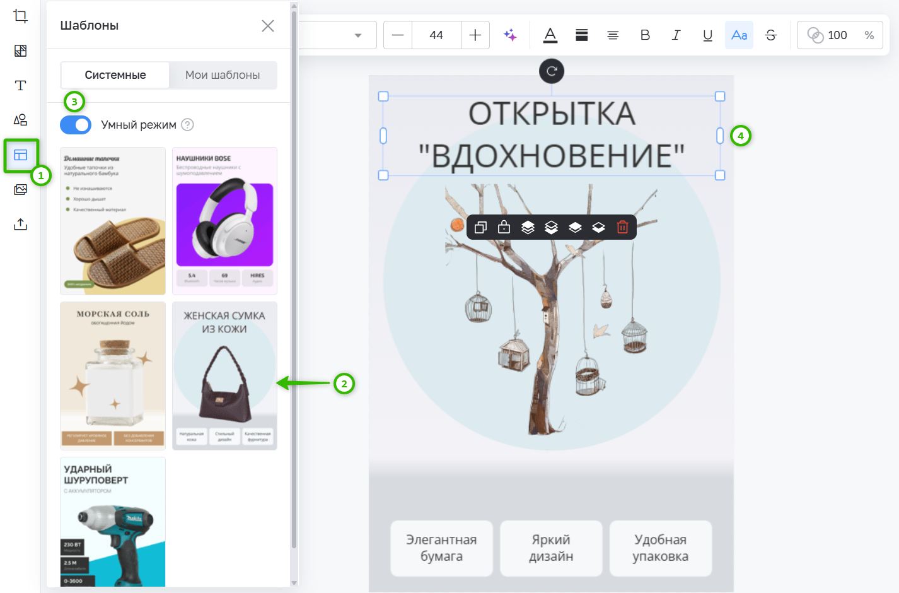
Task: Toggle bold formatting
Action: (x=645, y=35)
